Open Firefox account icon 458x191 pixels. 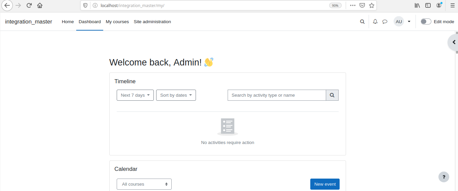[x=439, y=5]
